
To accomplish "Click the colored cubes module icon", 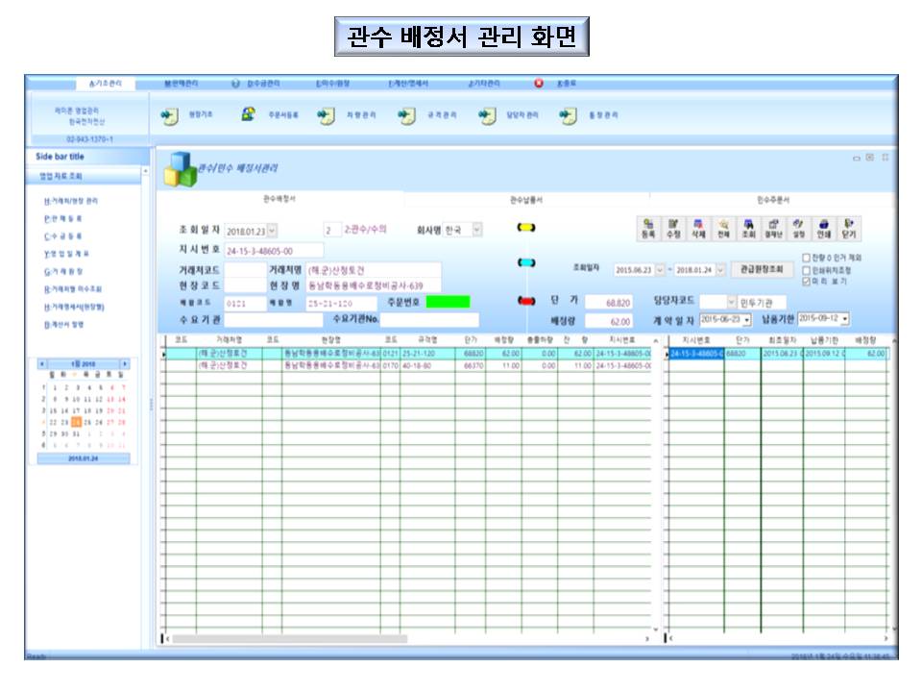I will (180, 169).
